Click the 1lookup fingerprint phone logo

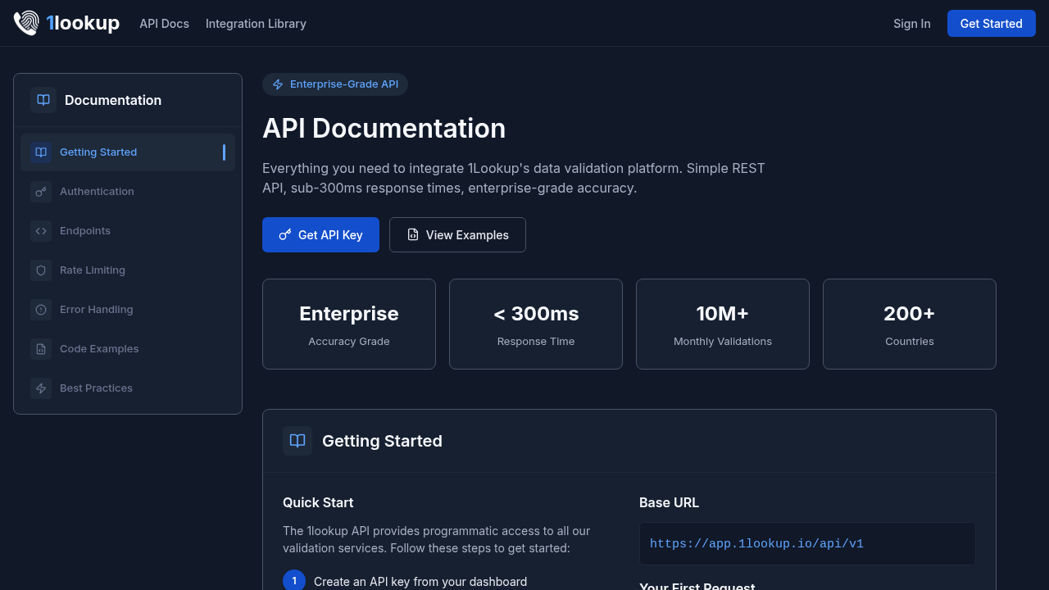(x=26, y=23)
